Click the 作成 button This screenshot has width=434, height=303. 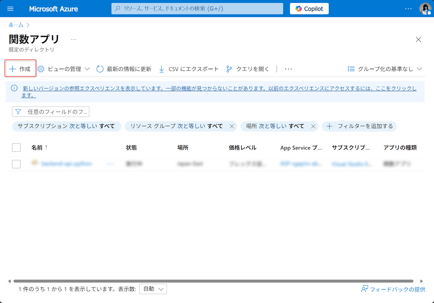[20, 69]
